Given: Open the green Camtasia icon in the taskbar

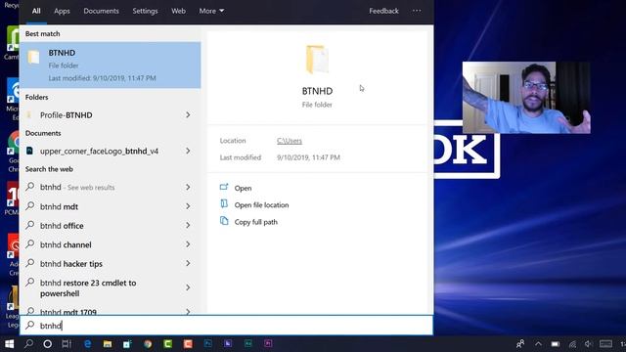Looking at the screenshot, I should point(167,343).
